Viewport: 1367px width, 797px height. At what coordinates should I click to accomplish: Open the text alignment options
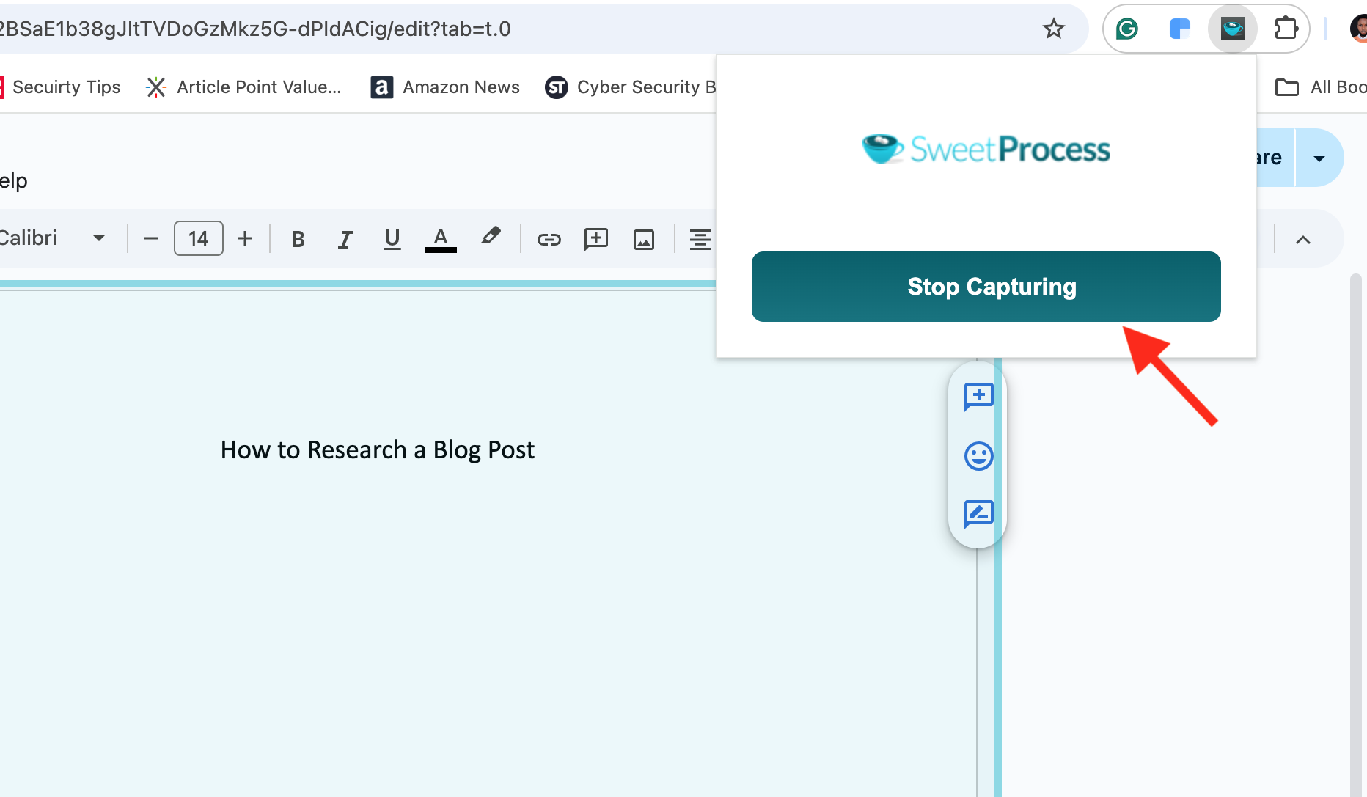click(700, 239)
